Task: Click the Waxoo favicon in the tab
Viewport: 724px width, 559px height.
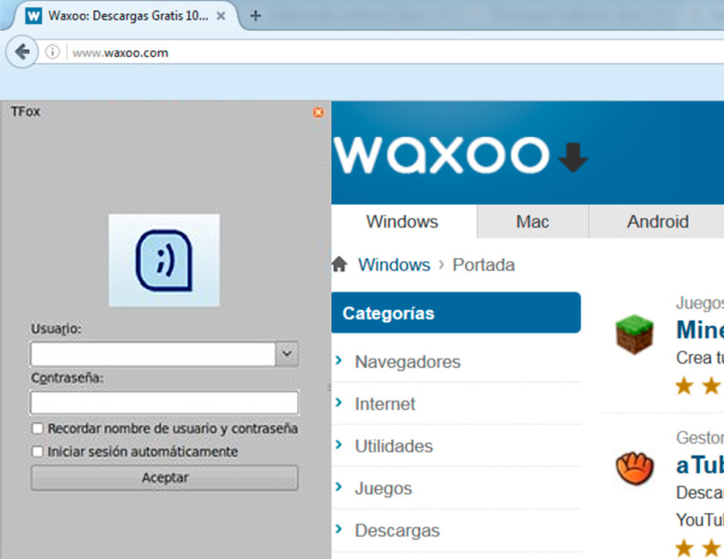Action: tap(34, 16)
